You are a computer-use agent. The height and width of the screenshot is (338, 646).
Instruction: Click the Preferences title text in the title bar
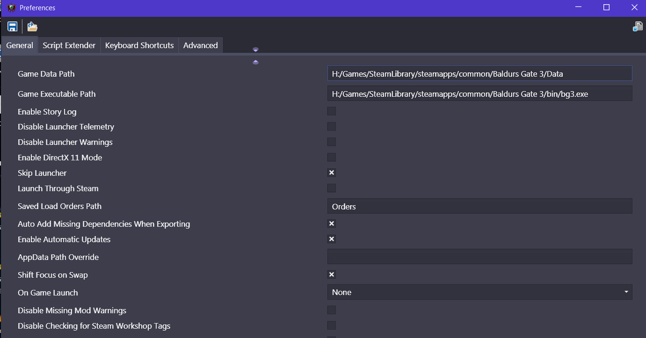point(37,8)
